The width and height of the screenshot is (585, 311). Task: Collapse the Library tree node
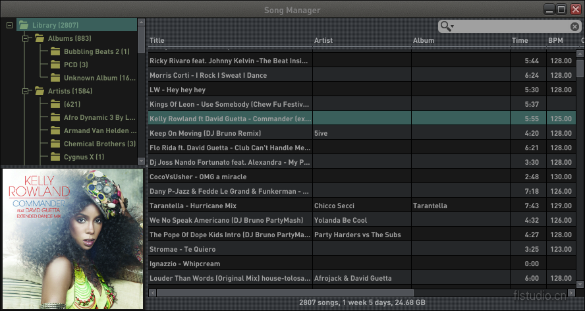[9, 25]
